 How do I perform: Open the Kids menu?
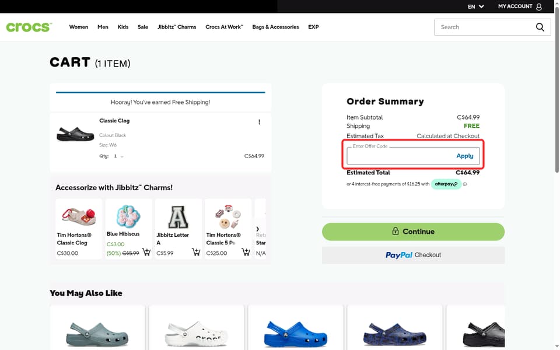pyautogui.click(x=123, y=27)
